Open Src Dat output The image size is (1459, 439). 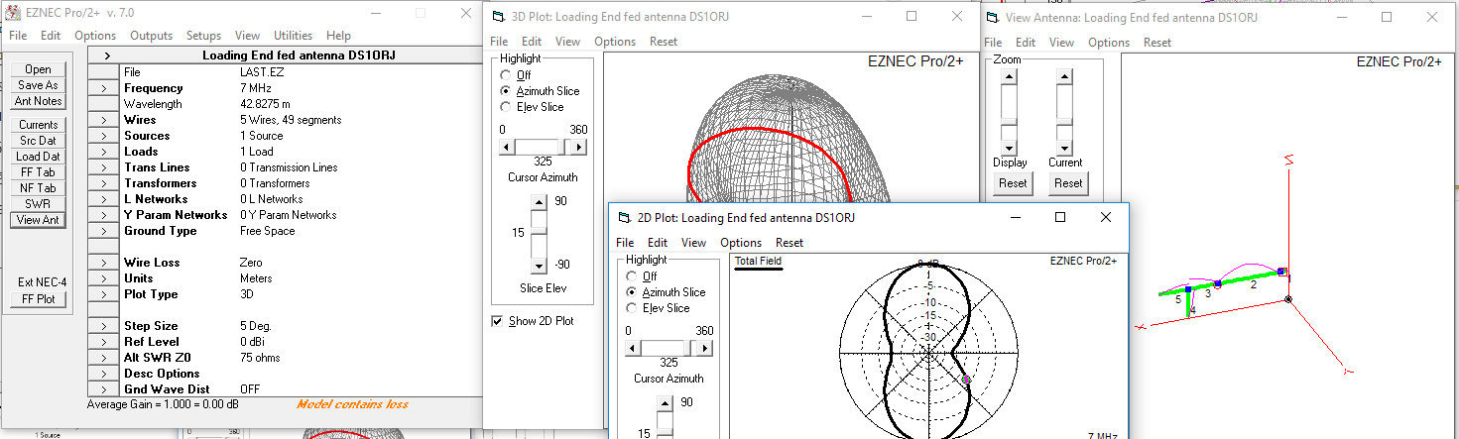[39, 141]
